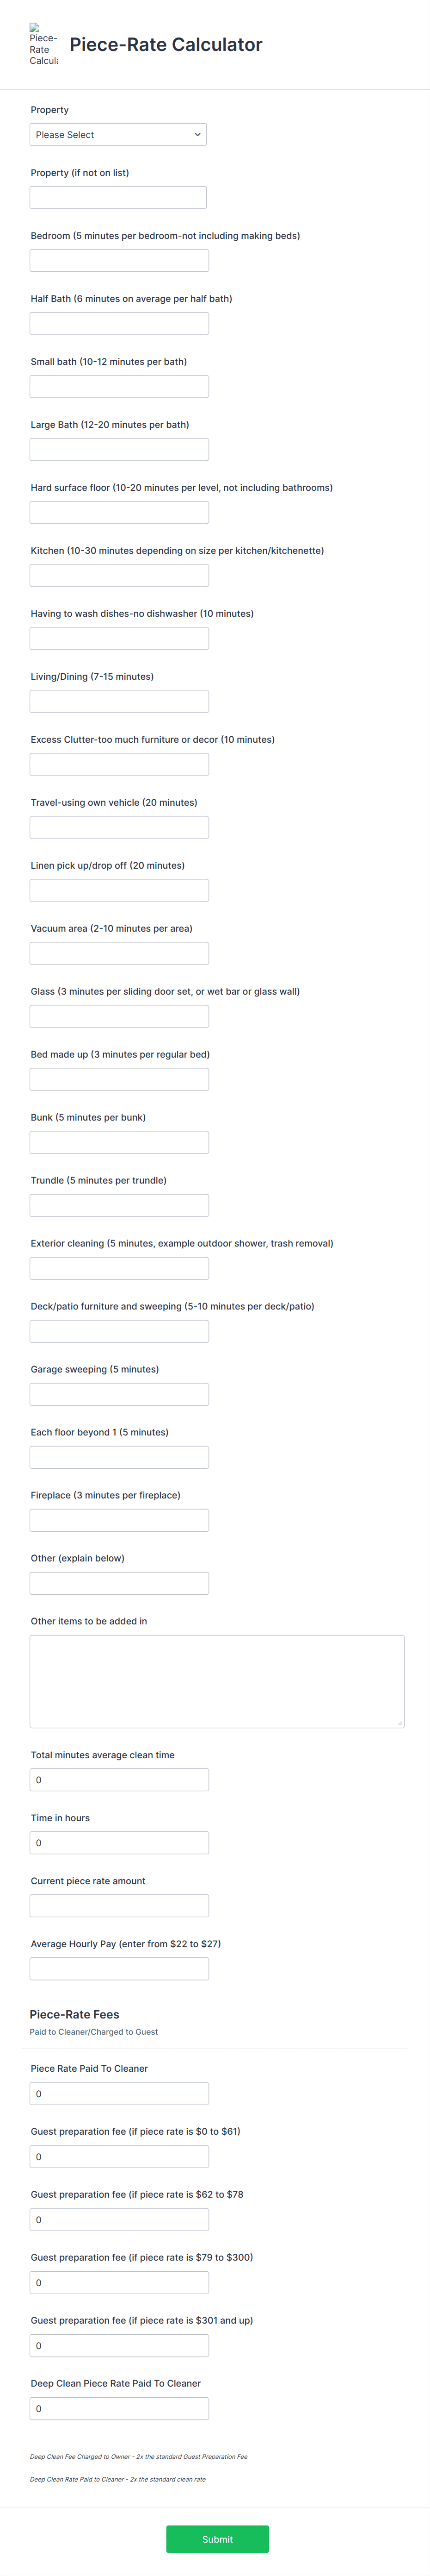Click the Vacuum area input box

point(119,952)
